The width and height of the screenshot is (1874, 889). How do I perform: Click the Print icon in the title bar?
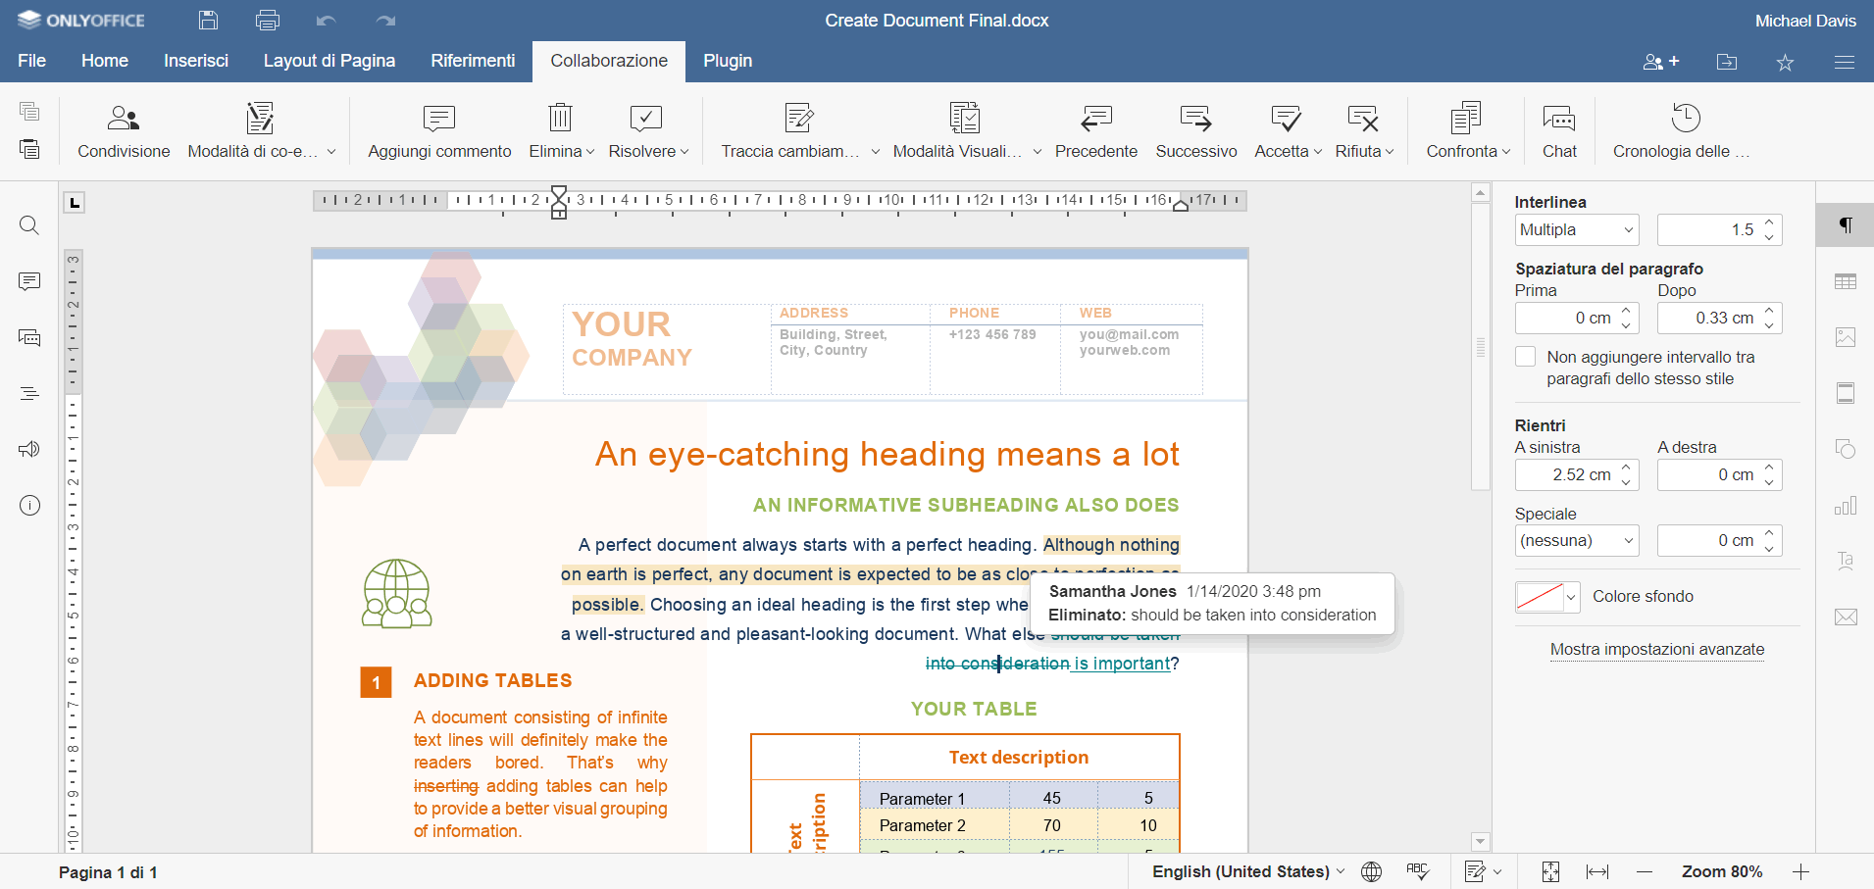click(x=267, y=20)
